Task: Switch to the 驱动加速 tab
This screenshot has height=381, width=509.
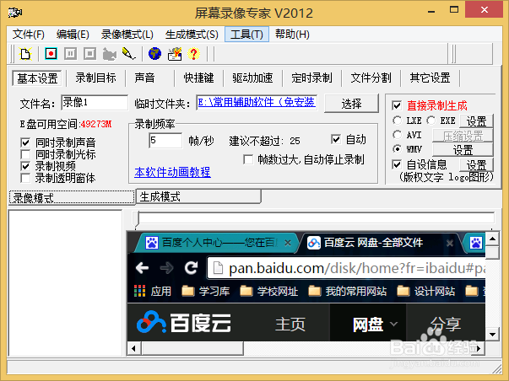Action: (252, 78)
